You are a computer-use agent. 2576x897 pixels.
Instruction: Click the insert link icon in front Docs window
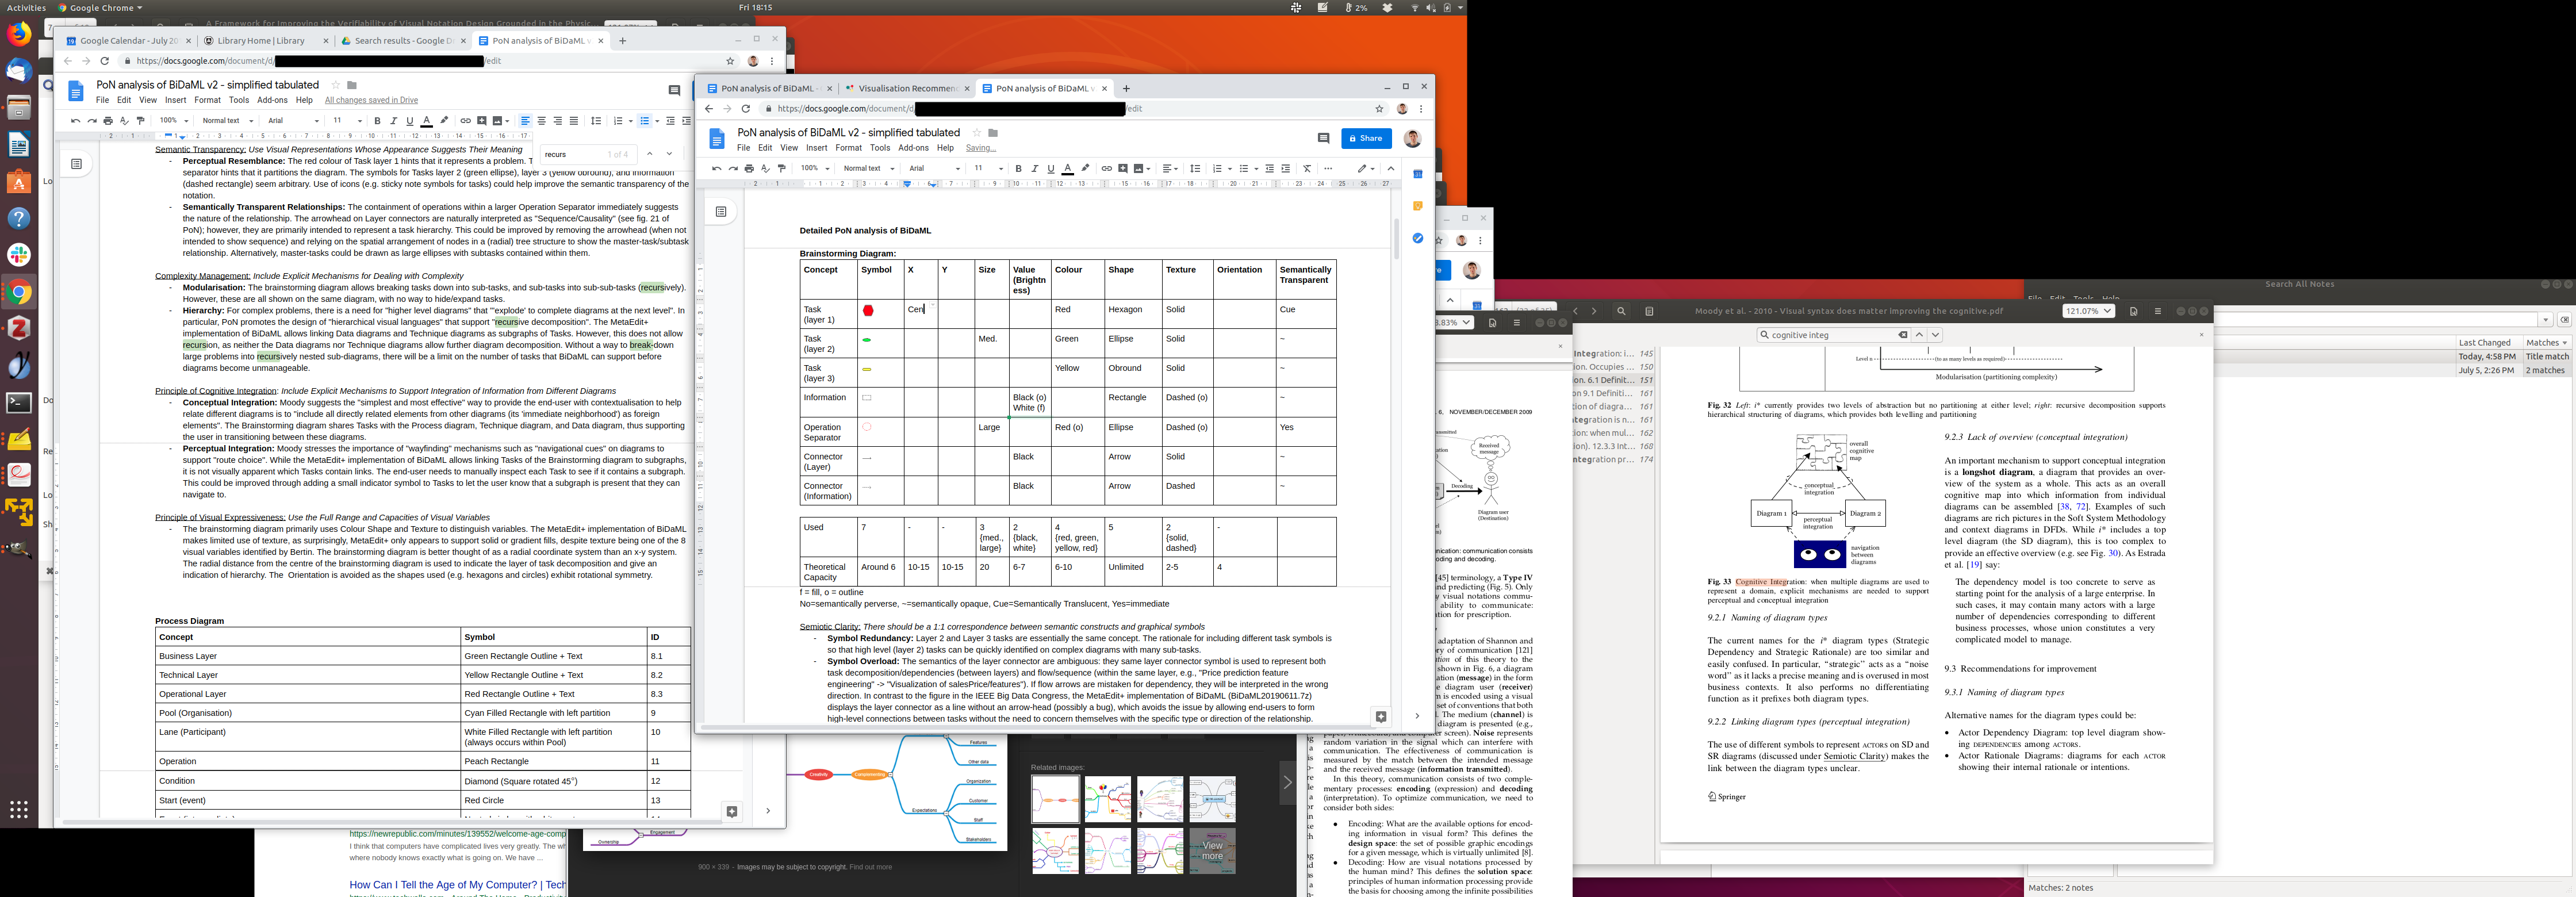click(1106, 169)
